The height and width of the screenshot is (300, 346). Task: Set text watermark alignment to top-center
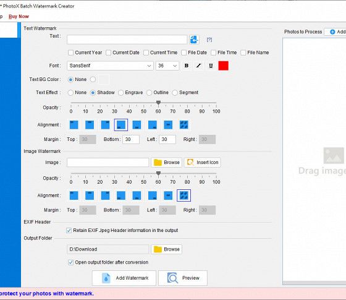click(x=90, y=125)
